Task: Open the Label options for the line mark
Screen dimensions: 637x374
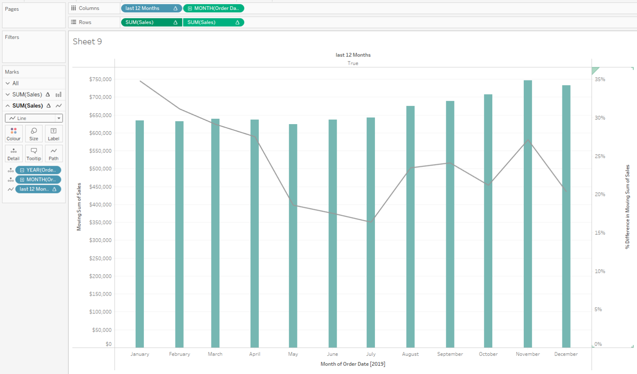Action: (53, 133)
